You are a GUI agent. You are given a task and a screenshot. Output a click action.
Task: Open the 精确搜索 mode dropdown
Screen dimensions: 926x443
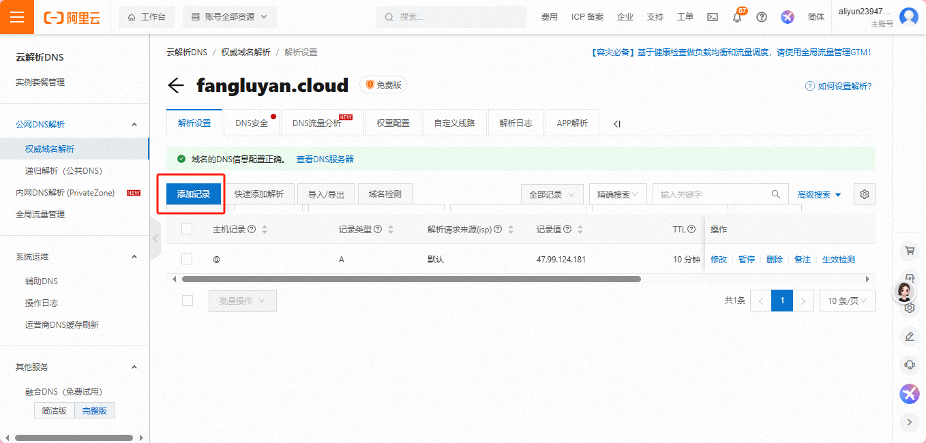618,194
